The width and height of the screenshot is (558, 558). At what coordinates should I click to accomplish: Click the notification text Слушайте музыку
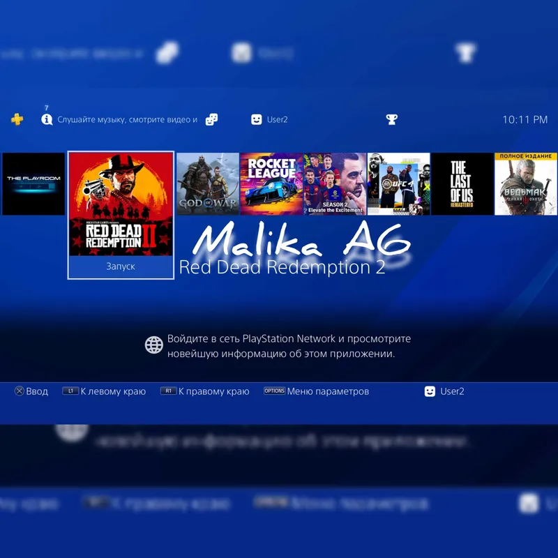[128, 119]
